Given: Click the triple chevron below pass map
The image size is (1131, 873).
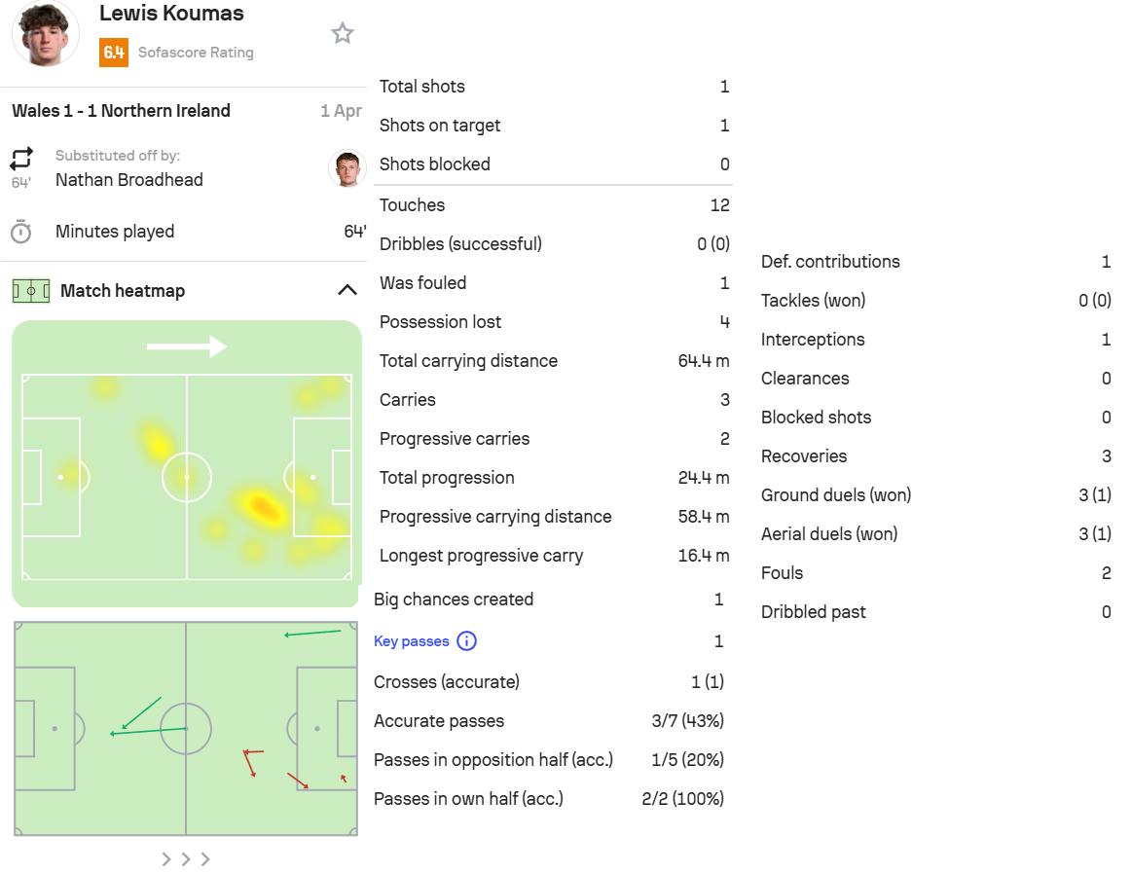Looking at the screenshot, I should (x=186, y=859).
